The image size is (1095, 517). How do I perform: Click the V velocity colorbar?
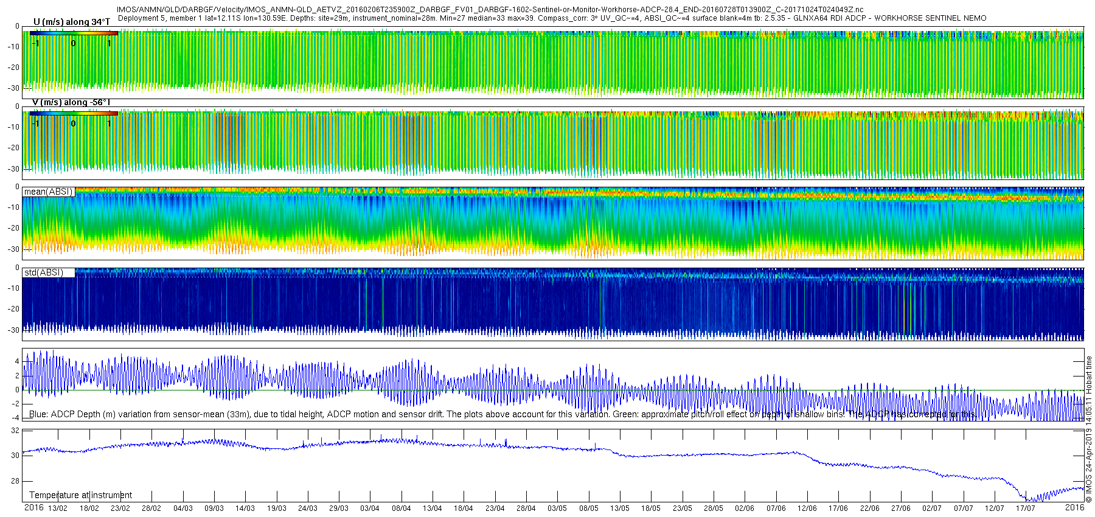pyautogui.click(x=74, y=114)
